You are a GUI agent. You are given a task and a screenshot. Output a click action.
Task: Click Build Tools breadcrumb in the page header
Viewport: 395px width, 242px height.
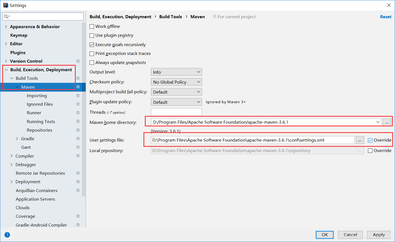point(171,17)
